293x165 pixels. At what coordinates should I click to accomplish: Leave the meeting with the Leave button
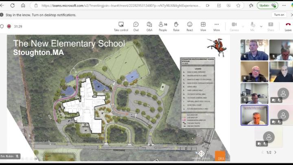288,26
